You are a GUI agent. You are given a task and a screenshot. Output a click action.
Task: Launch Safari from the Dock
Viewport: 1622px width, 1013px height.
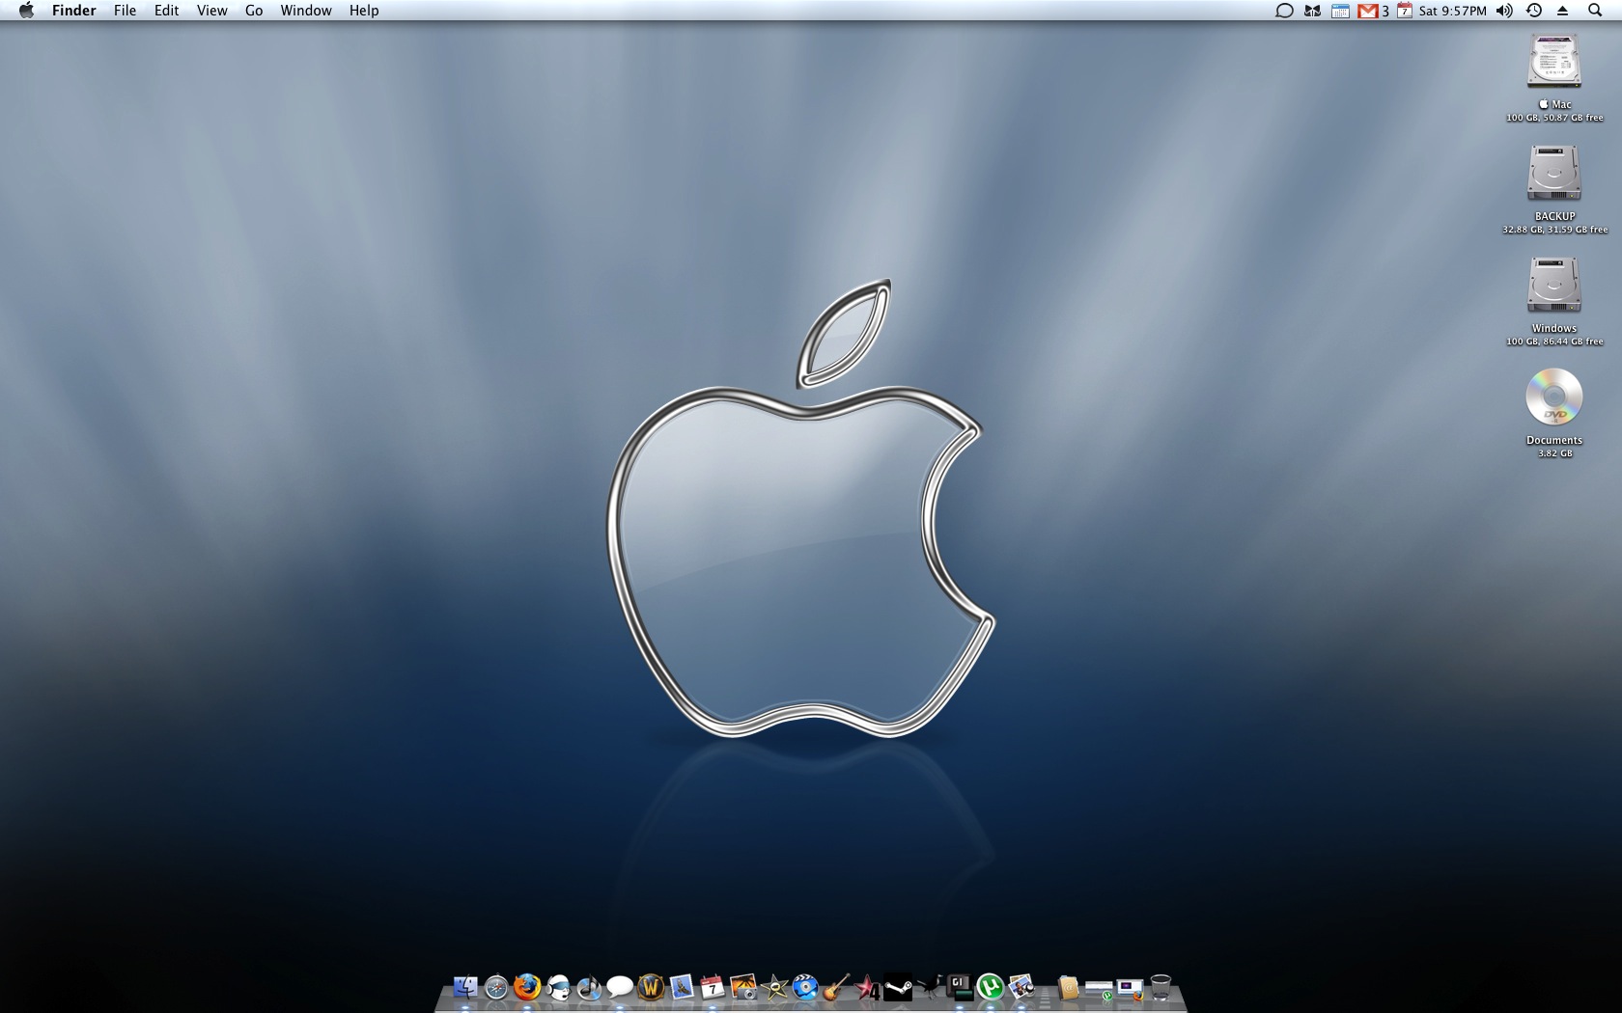pyautogui.click(x=496, y=987)
